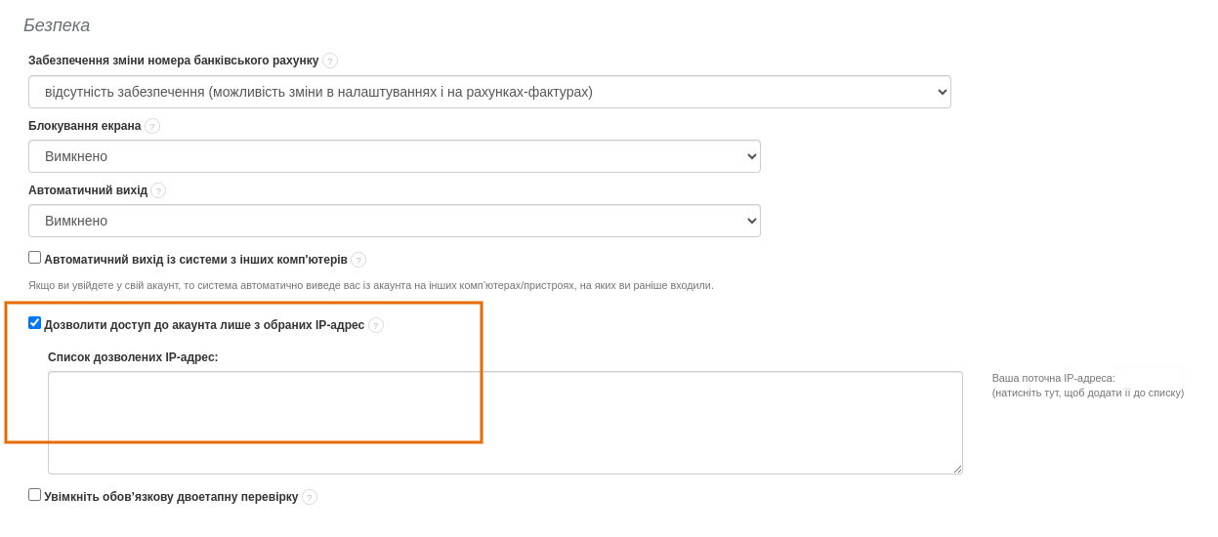The height and width of the screenshot is (537, 1218).
Task: Open Автоматичний вихід dropdown
Action: click(395, 221)
